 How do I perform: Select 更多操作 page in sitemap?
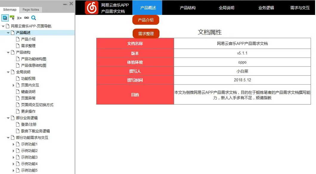pos(28,111)
